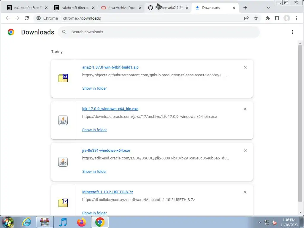Click the muted volume tray icon

click(274, 223)
